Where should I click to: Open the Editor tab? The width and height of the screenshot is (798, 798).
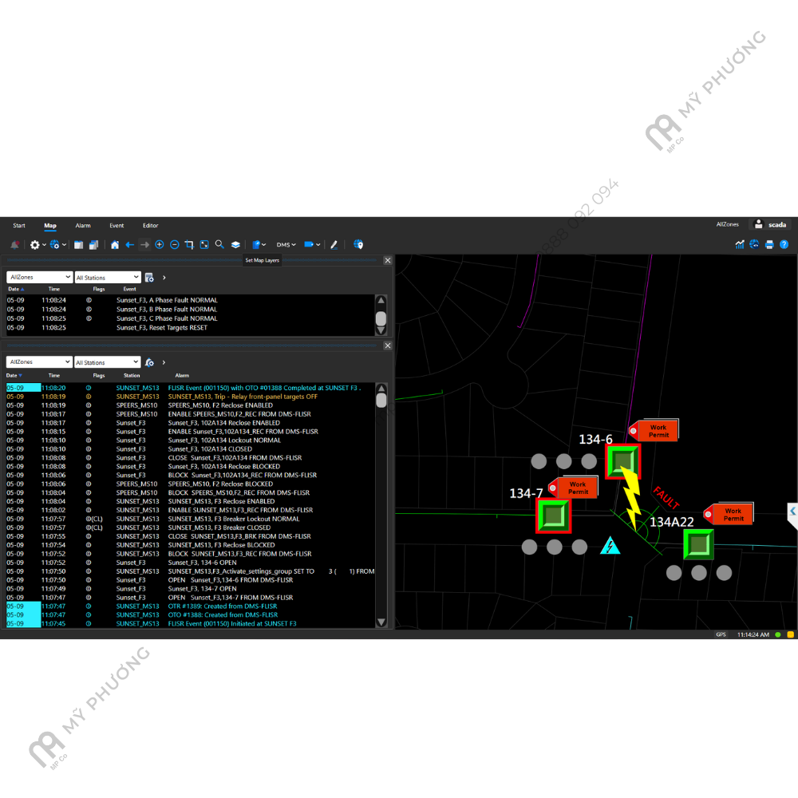pos(150,226)
